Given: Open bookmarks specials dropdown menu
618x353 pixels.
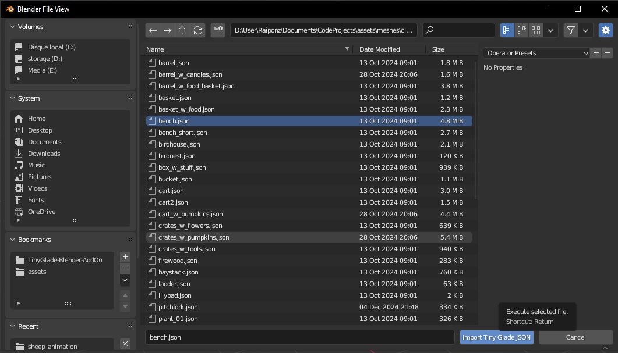Looking at the screenshot, I should click(x=125, y=280).
